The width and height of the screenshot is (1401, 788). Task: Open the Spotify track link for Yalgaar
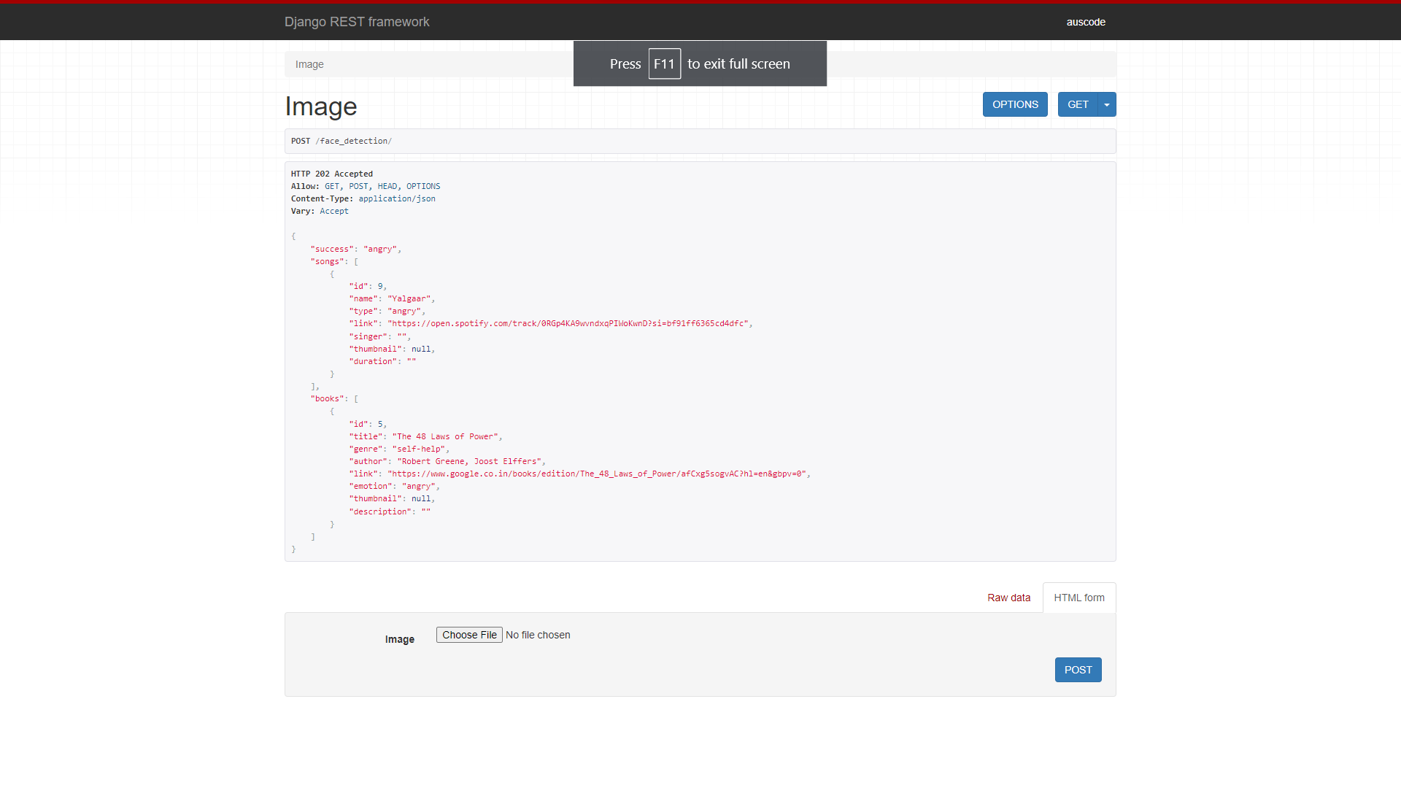point(568,323)
